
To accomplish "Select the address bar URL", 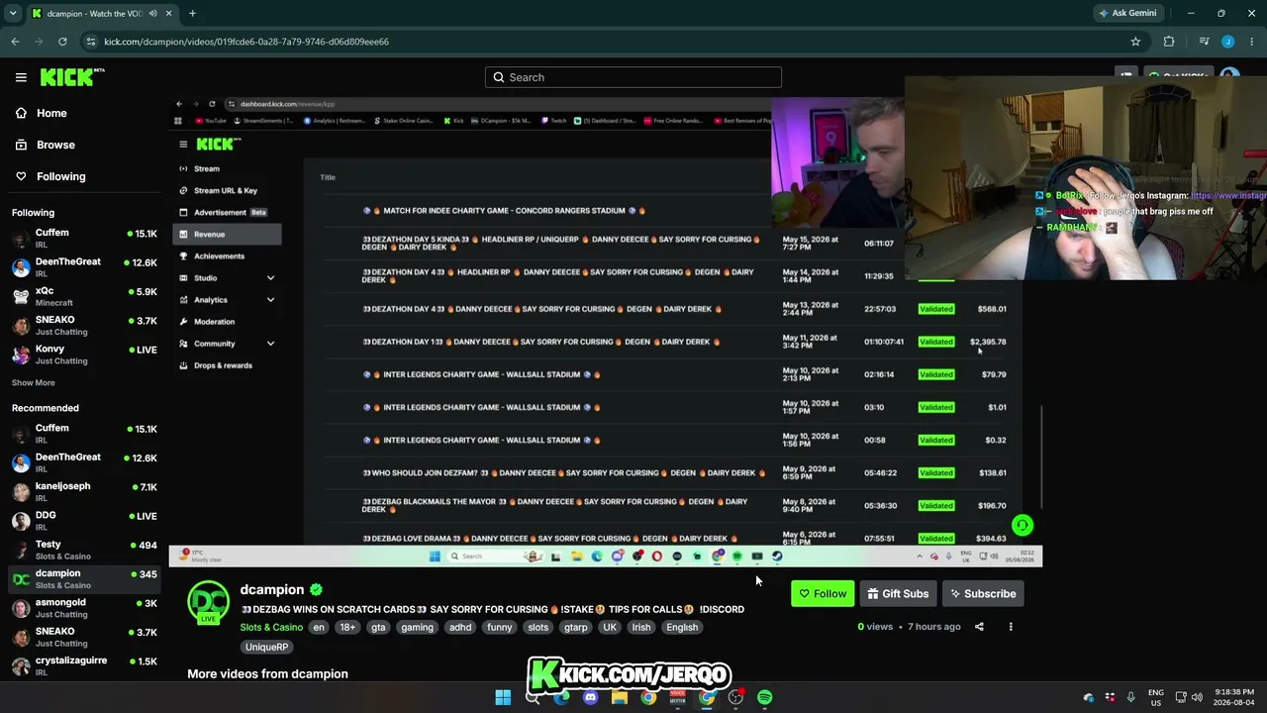I will pyautogui.click(x=246, y=42).
